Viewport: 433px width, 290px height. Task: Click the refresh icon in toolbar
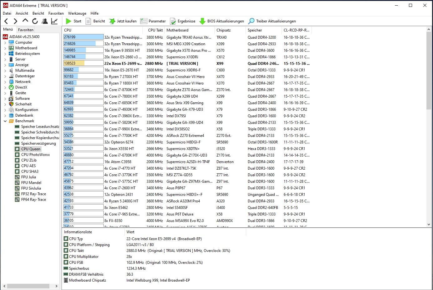35,21
